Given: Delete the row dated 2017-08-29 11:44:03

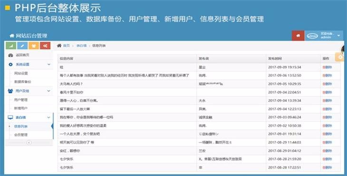Looking at the screenshot, I should [327, 142].
